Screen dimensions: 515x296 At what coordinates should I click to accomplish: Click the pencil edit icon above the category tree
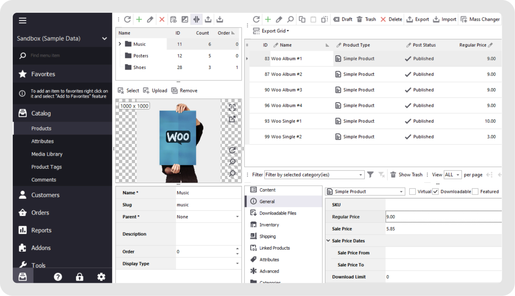[x=150, y=19]
